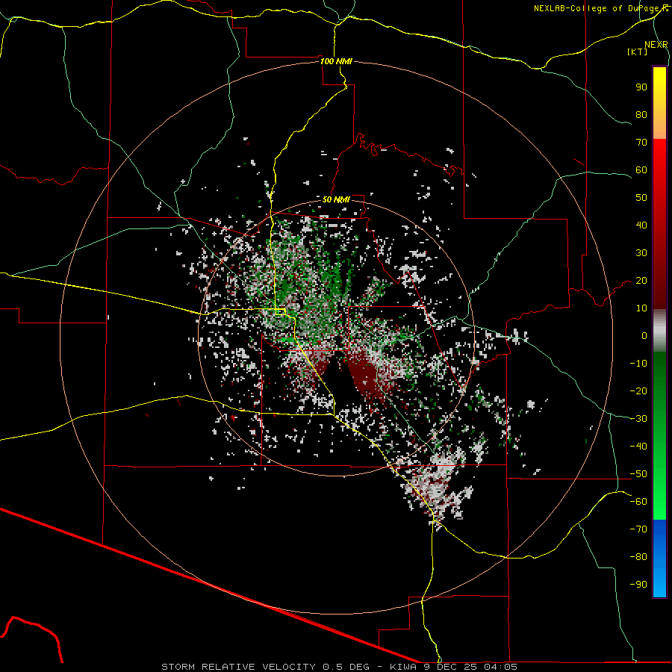Click the positive "20" scale value
Screen dimensions: 672x672
tap(641, 281)
